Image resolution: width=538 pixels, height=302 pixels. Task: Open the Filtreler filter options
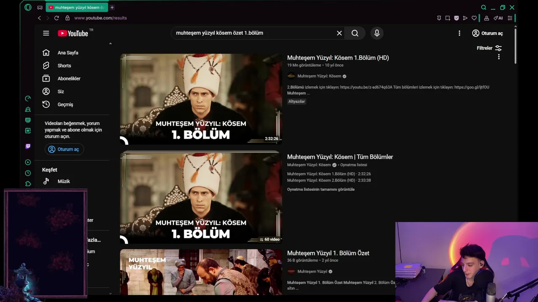pos(489,48)
